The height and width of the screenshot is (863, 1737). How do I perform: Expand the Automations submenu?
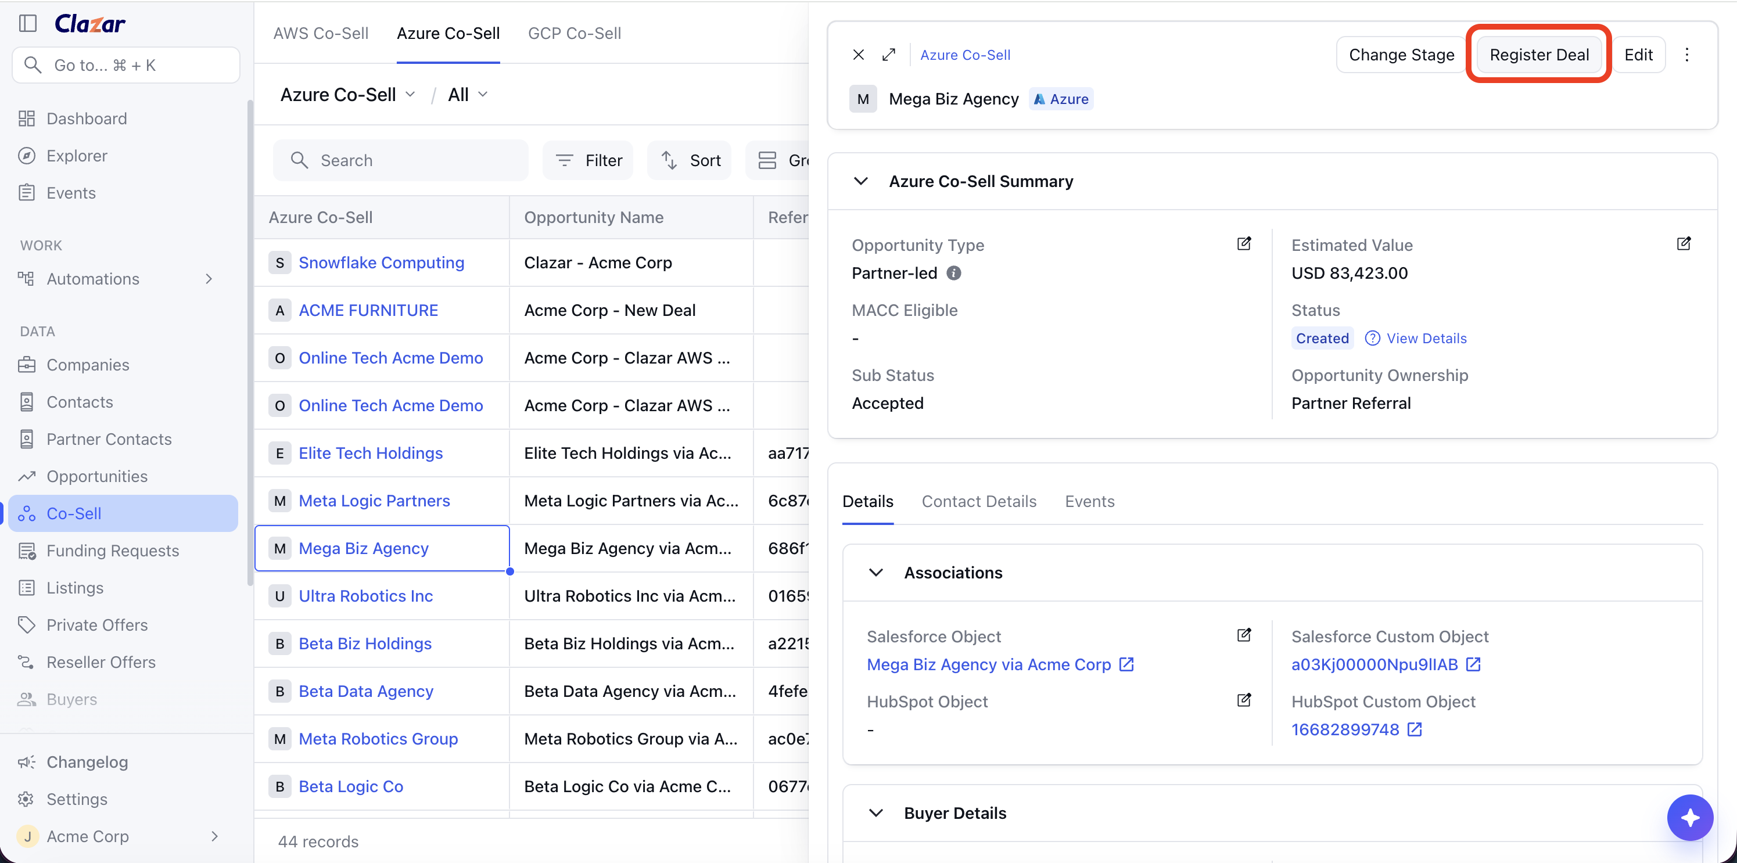click(209, 278)
